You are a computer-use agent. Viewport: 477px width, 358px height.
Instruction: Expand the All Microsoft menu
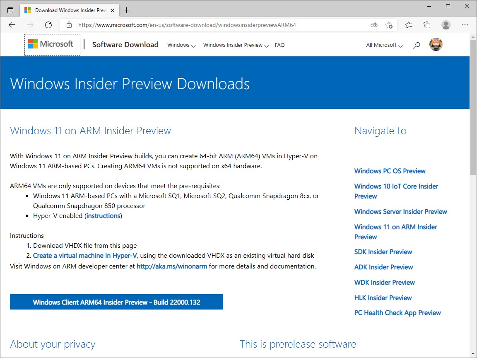[x=384, y=45]
